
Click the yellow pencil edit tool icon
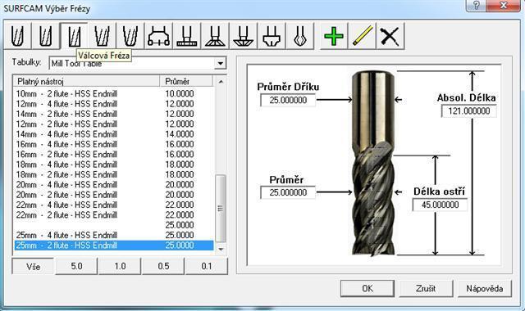pos(362,36)
